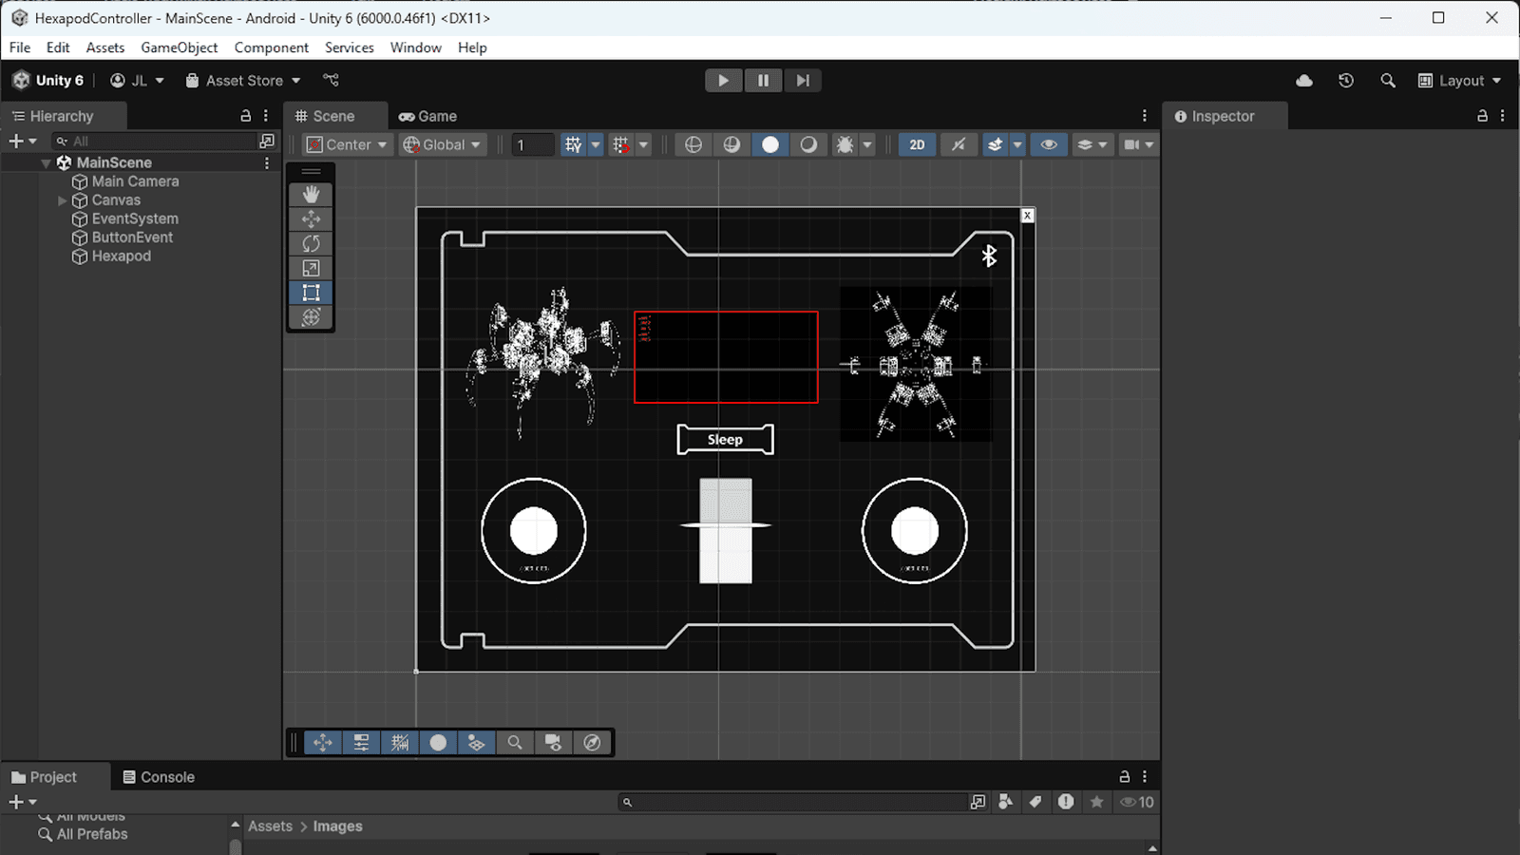Open Unity Version Control icon
The height and width of the screenshot is (855, 1520).
click(331, 81)
